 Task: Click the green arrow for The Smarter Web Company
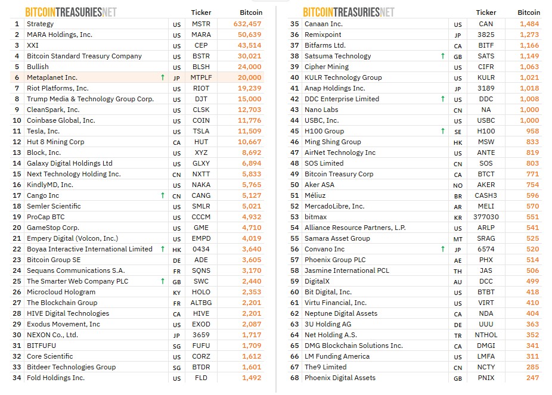(x=163, y=281)
